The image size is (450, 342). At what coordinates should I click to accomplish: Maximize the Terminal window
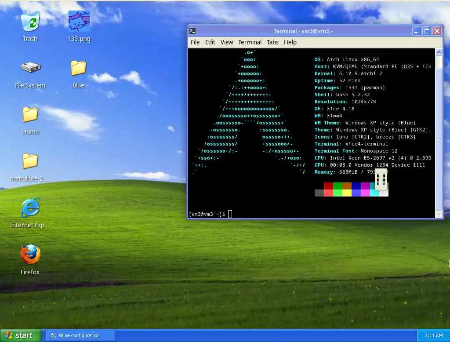click(x=427, y=31)
